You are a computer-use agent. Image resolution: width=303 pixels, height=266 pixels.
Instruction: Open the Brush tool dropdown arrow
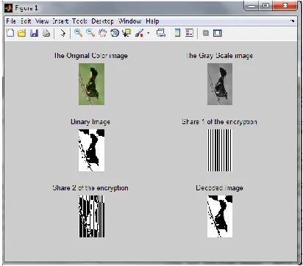click(148, 33)
